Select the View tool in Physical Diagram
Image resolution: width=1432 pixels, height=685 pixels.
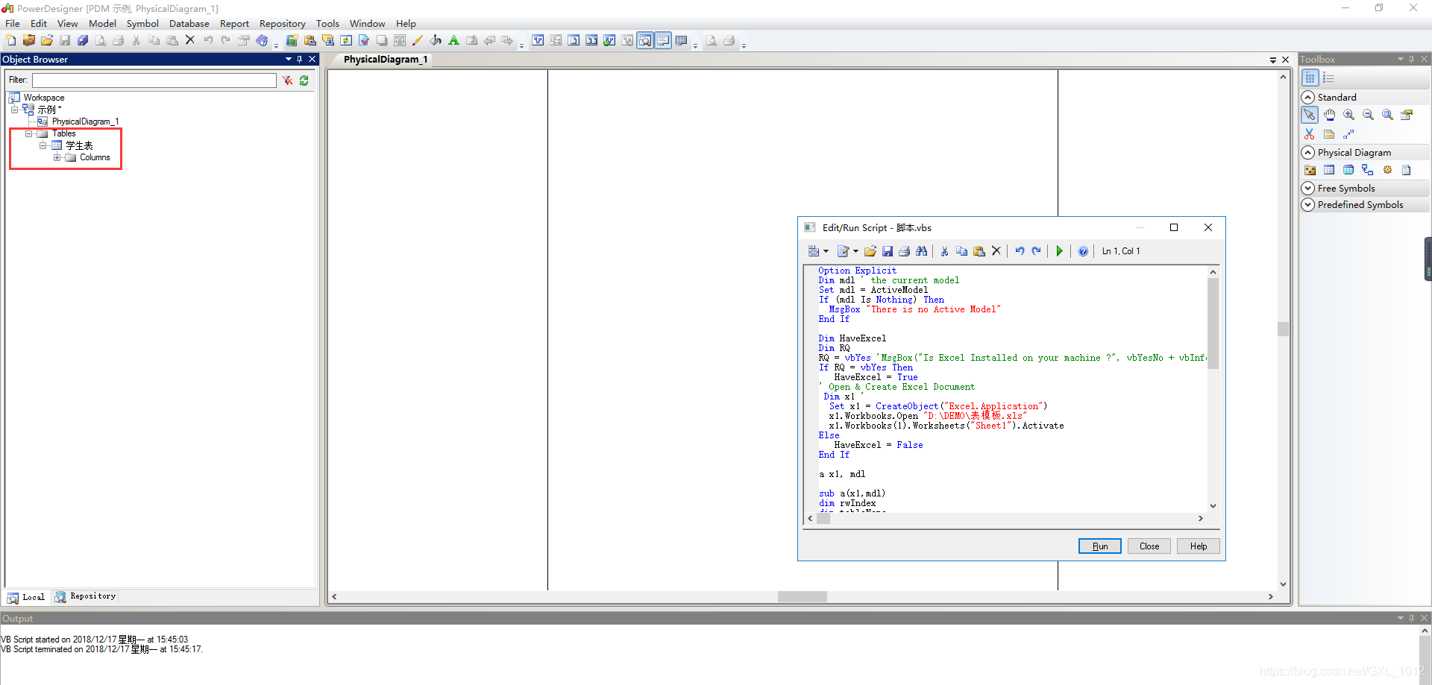click(x=1348, y=170)
